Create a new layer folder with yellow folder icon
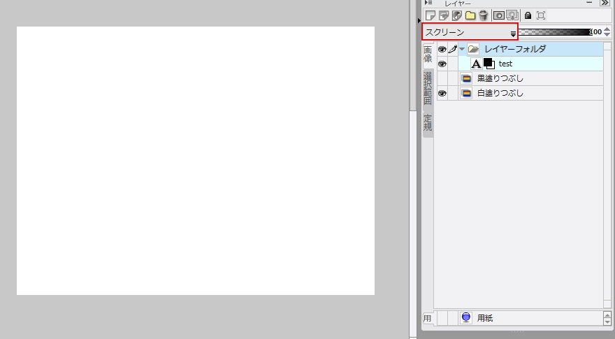 coord(470,15)
